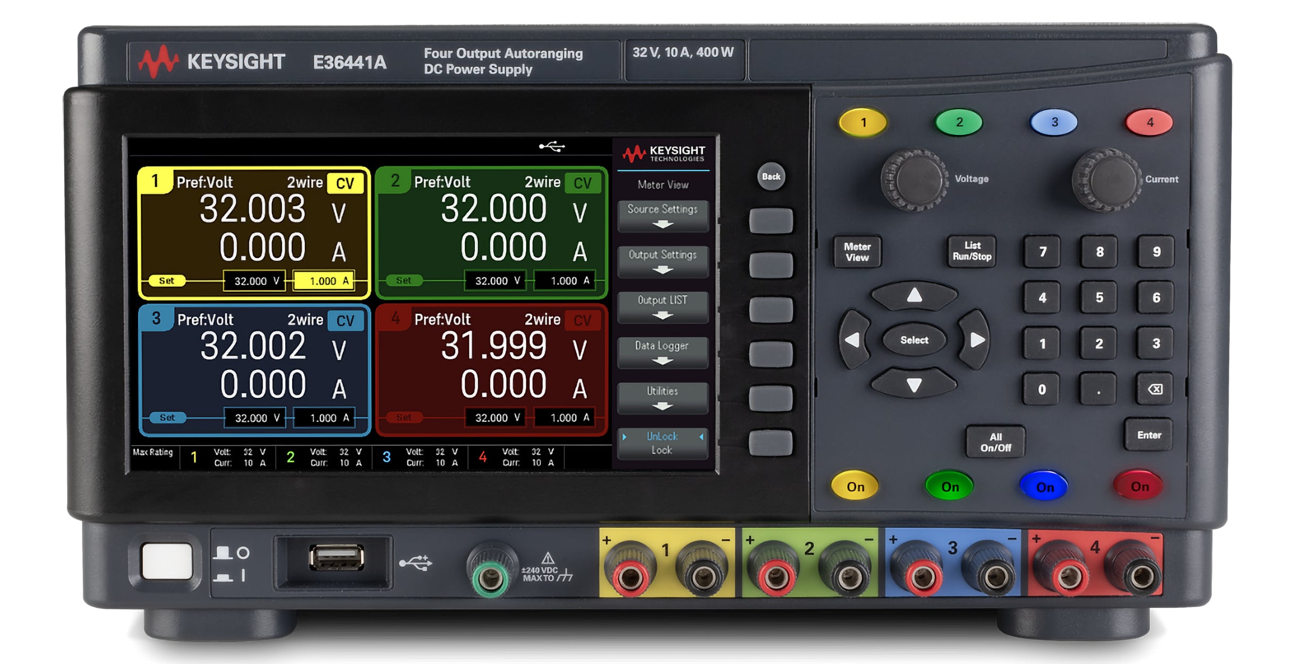The height and width of the screenshot is (664, 1296).
Task: Select output channel 3 with the blue button
Action: point(1054,122)
